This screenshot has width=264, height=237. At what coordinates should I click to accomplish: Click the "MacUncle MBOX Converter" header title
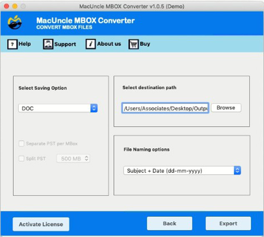85,20
